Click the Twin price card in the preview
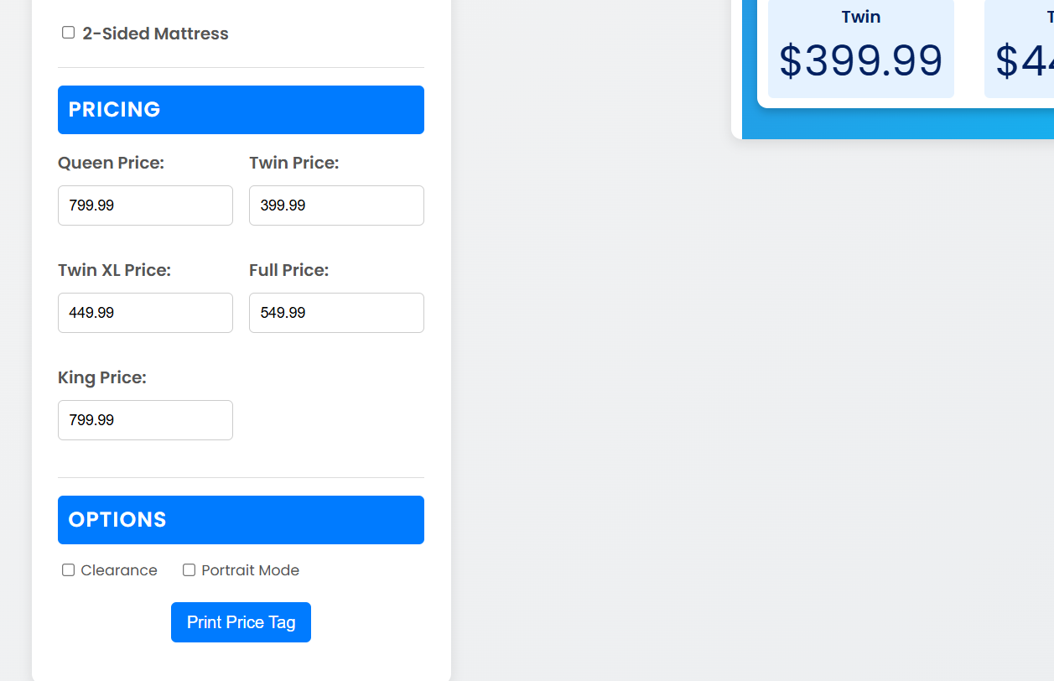This screenshot has height=681, width=1054. [x=861, y=49]
